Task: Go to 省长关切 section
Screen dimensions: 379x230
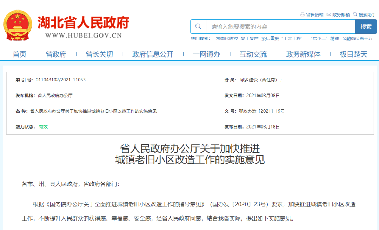Action: point(99,54)
